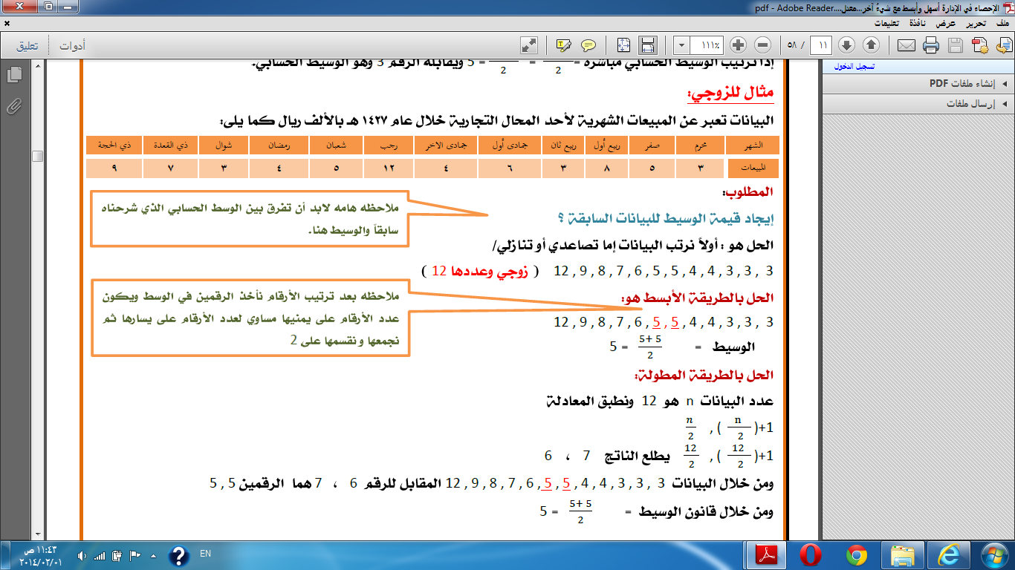Select the highlight text tool
The width and height of the screenshot is (1015, 570).
[x=563, y=45]
